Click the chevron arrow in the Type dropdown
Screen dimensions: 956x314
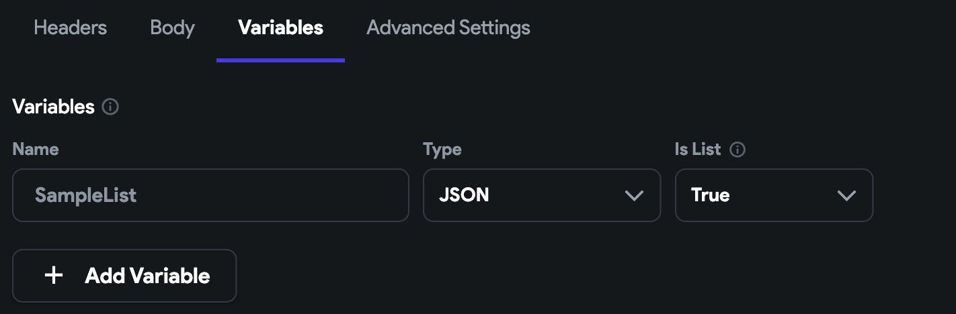633,195
